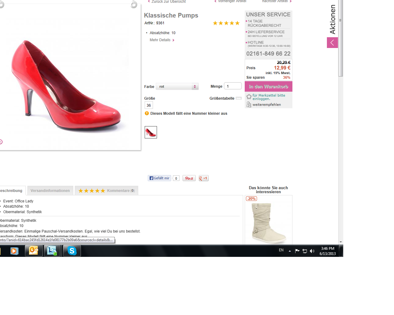Image resolution: width=394 pixels, height=315 pixels.
Task: Open Skype from the taskbar
Action: (x=72, y=251)
